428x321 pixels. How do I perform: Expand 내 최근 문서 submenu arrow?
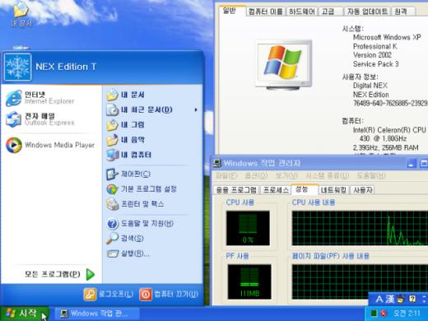coord(196,110)
